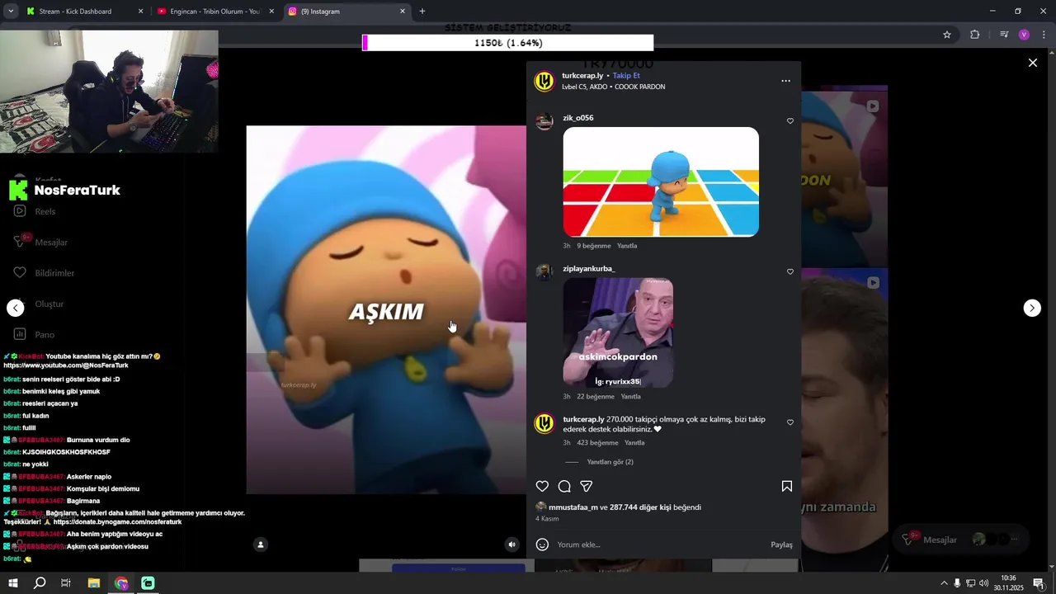Close the Kick Dashboard tab
The height and width of the screenshot is (594, 1056).
tap(140, 12)
